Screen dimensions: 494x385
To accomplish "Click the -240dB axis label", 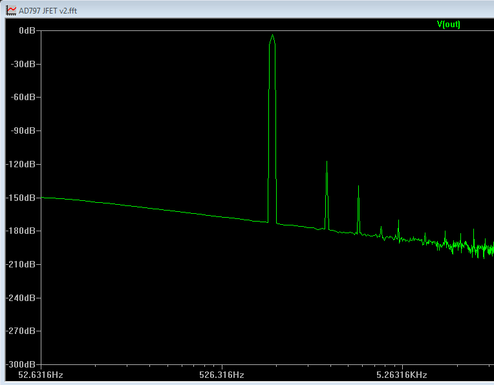I will point(21,298).
